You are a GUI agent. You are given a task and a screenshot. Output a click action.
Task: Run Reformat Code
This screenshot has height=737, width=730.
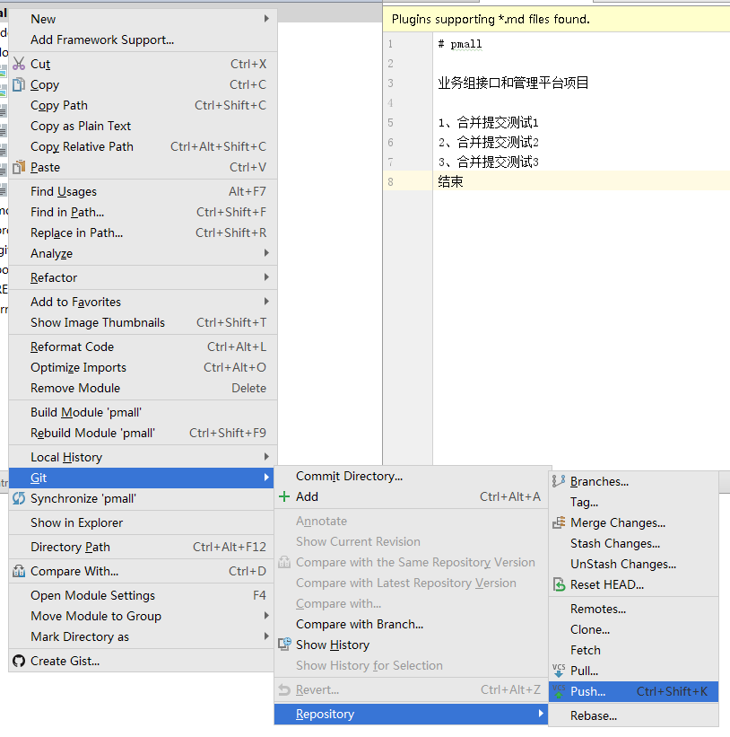[143, 347]
